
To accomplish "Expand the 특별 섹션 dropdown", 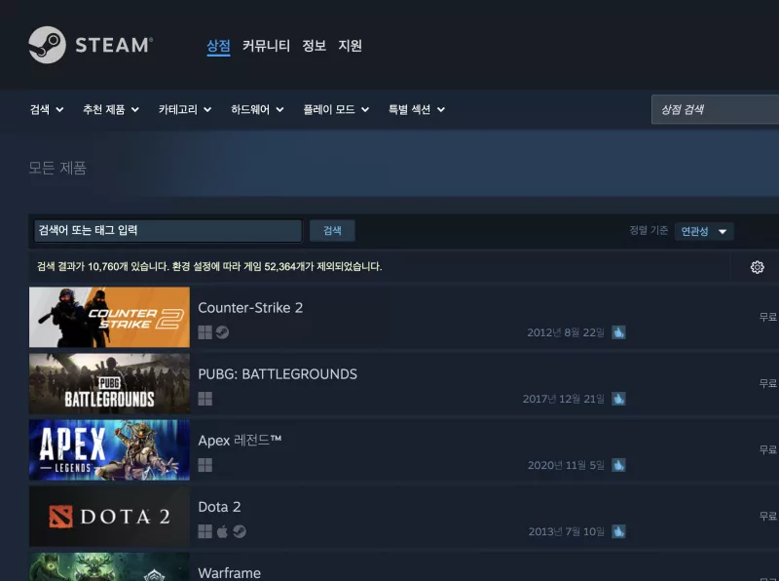I will (417, 109).
